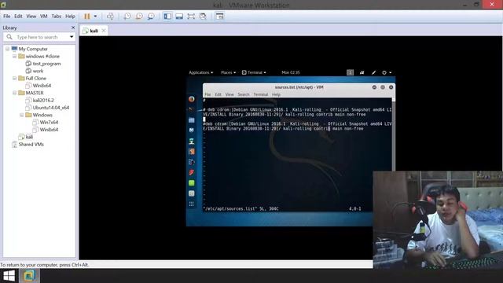
Task: Open Kali Places menu
Action: pyautogui.click(x=228, y=72)
